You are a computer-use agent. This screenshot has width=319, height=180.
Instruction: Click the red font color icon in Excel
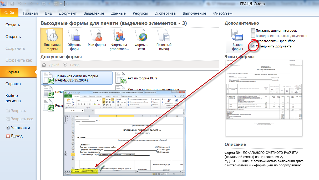coord(99,104)
